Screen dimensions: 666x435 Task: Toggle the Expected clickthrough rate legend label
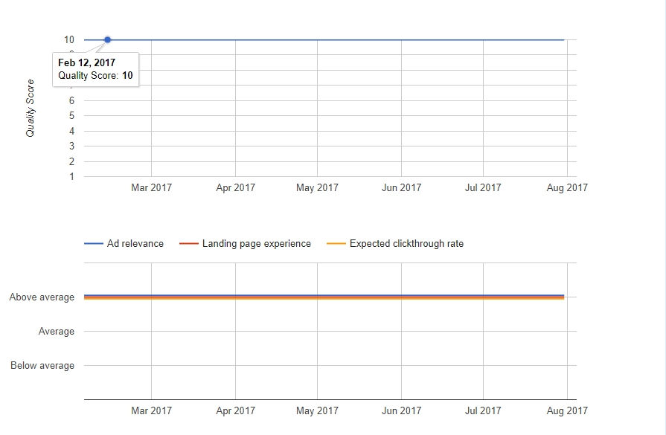tap(406, 243)
